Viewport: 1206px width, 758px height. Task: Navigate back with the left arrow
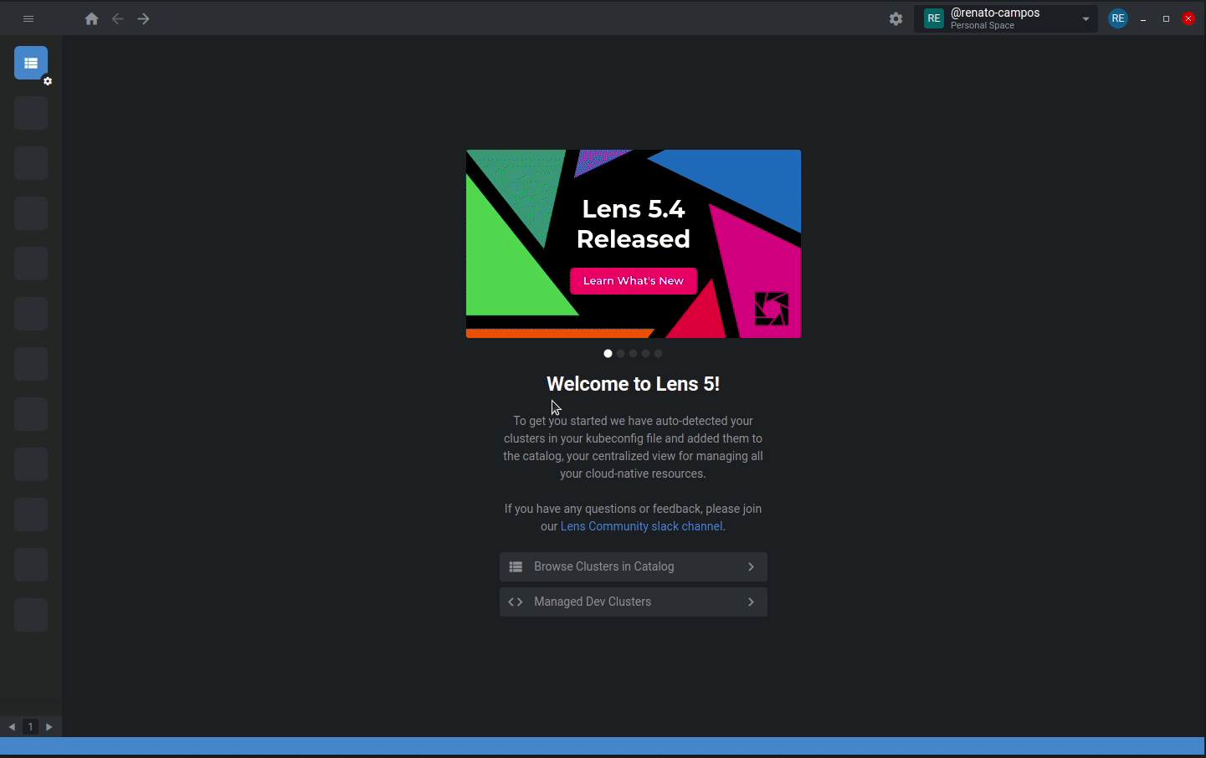118,18
